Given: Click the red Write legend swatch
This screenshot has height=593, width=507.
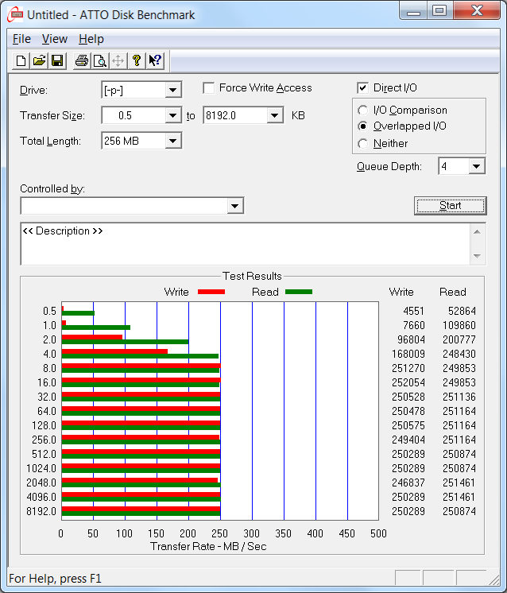Looking at the screenshot, I should [211, 292].
